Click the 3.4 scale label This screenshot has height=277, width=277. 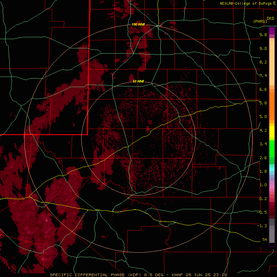click(263, 144)
